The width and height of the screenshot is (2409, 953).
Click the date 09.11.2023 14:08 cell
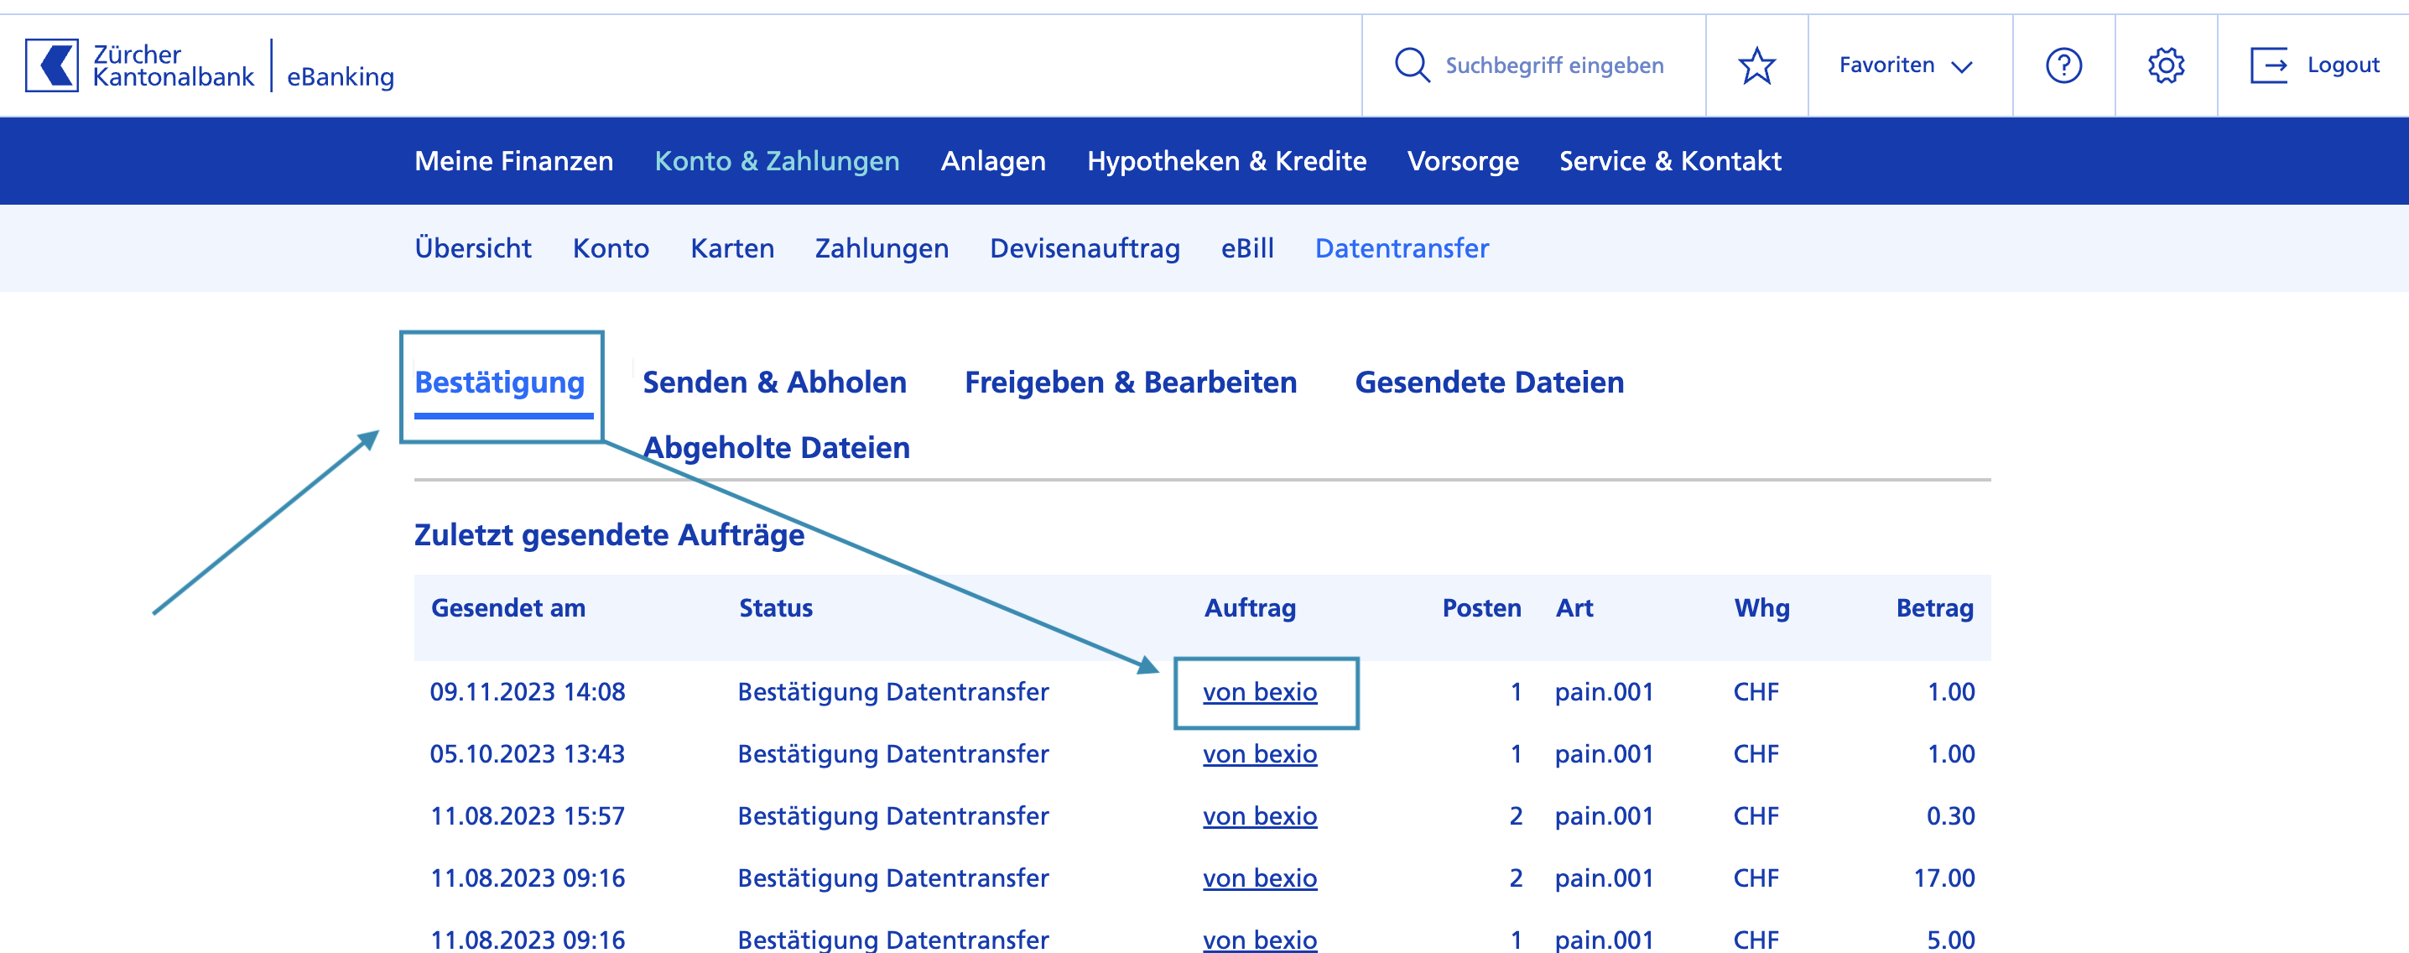tap(528, 692)
